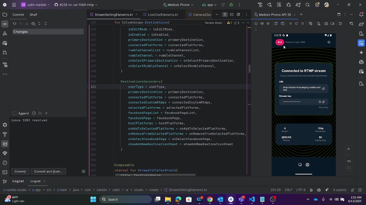Enable the Amend checkbox
This screenshot has height=205, width=366.
15,113
